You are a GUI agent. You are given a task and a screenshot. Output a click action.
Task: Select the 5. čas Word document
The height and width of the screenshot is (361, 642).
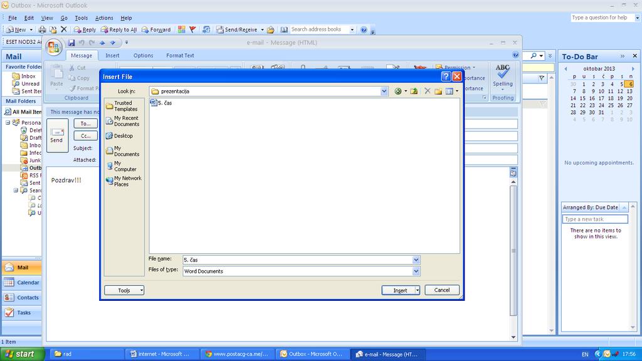[161, 103]
